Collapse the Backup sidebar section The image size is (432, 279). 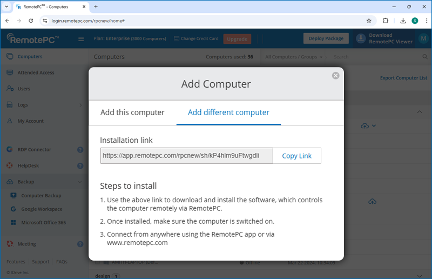[80, 182]
